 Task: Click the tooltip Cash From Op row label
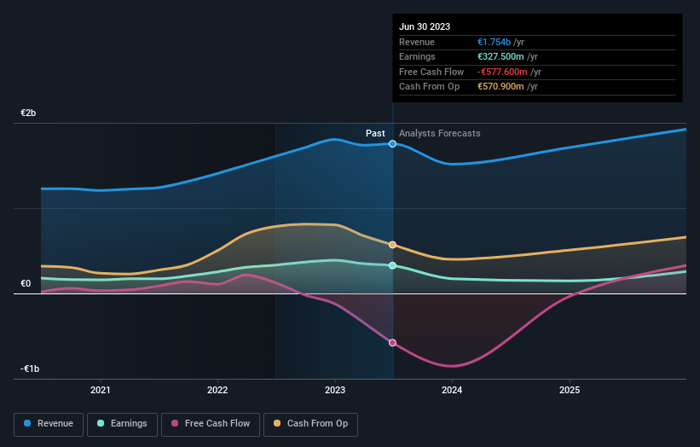tap(429, 87)
